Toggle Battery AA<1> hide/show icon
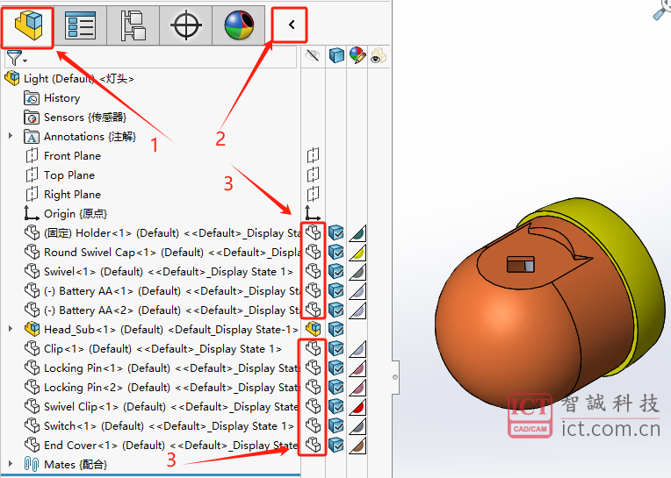 point(314,291)
